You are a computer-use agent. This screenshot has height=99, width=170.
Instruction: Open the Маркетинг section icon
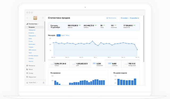click(27, 77)
